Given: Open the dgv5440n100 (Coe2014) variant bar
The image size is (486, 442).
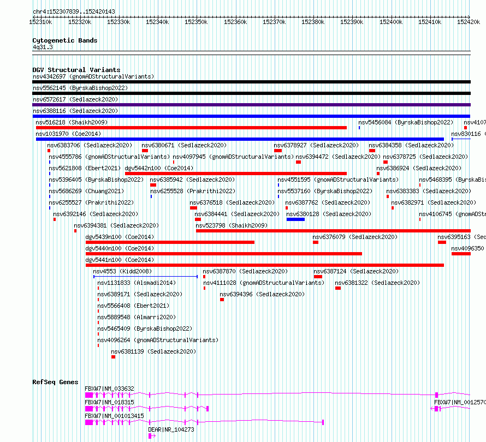Looking at the screenshot, I should coord(224,254).
